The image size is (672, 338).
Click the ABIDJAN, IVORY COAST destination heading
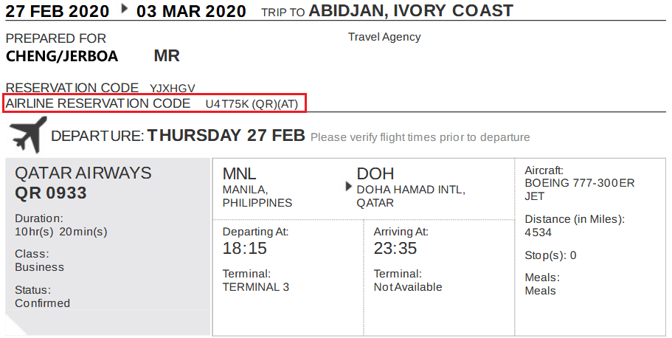click(411, 11)
